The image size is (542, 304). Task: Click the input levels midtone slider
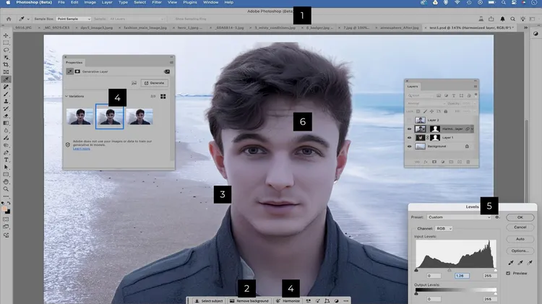449,270
